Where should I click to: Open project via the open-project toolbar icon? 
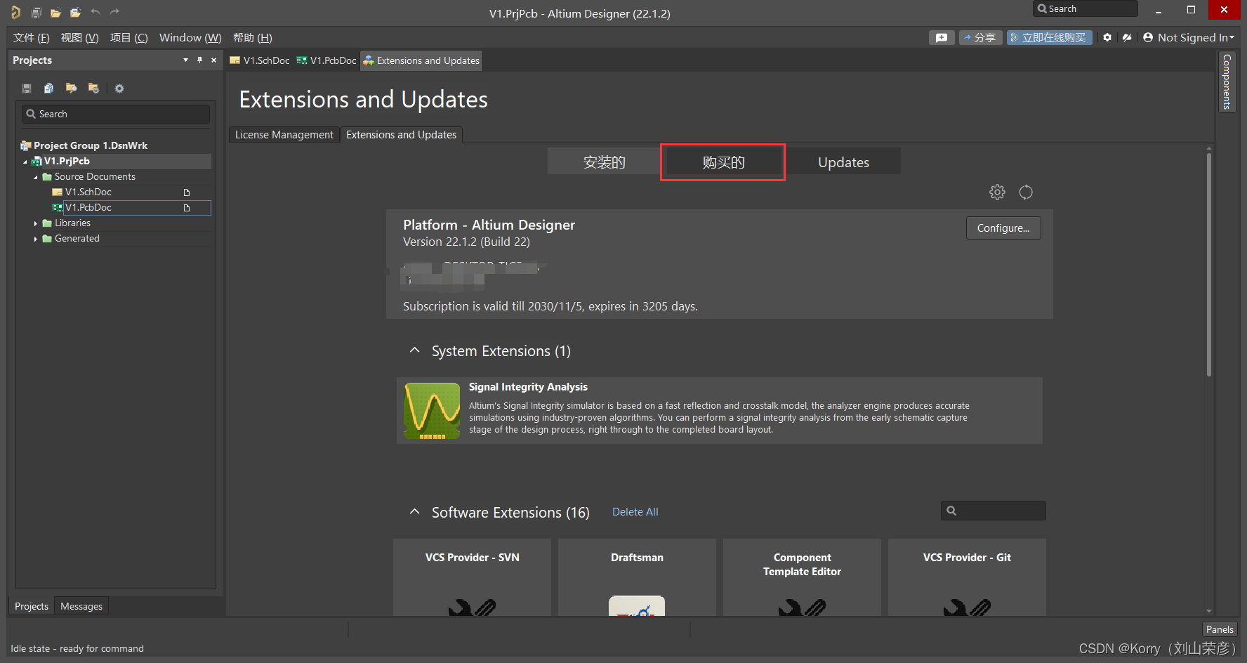coord(75,12)
